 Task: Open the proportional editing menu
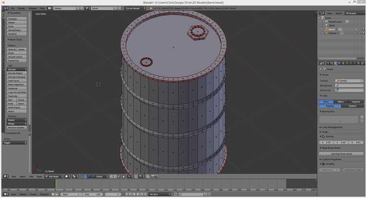130,177
